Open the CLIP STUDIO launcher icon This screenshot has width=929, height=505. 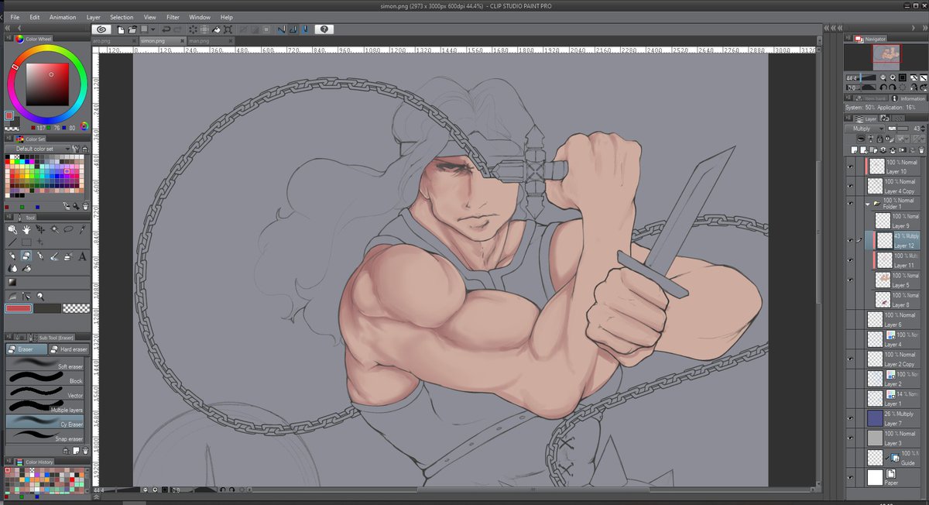[x=100, y=29]
